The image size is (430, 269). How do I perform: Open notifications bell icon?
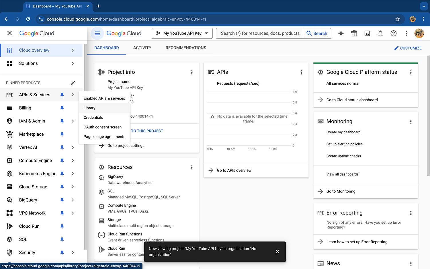coord(380,33)
